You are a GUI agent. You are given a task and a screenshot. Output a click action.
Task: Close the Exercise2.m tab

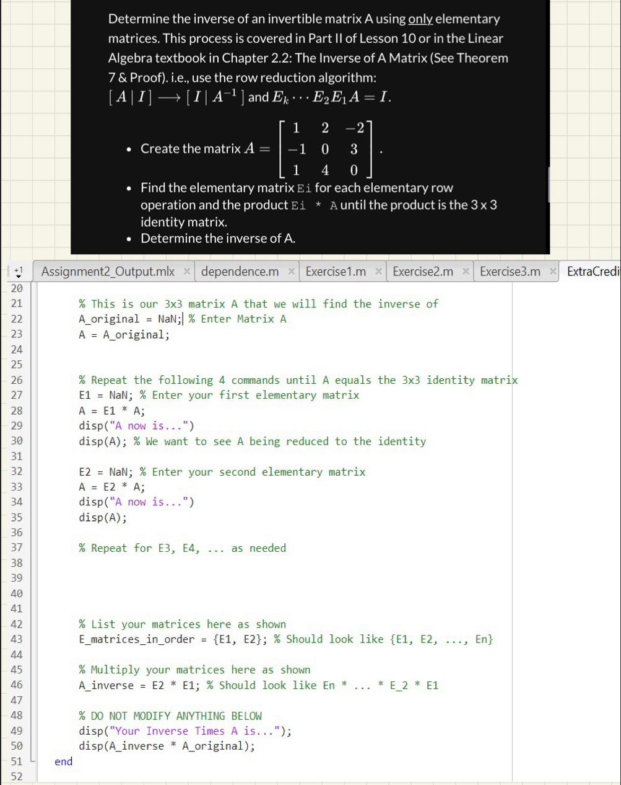click(465, 271)
